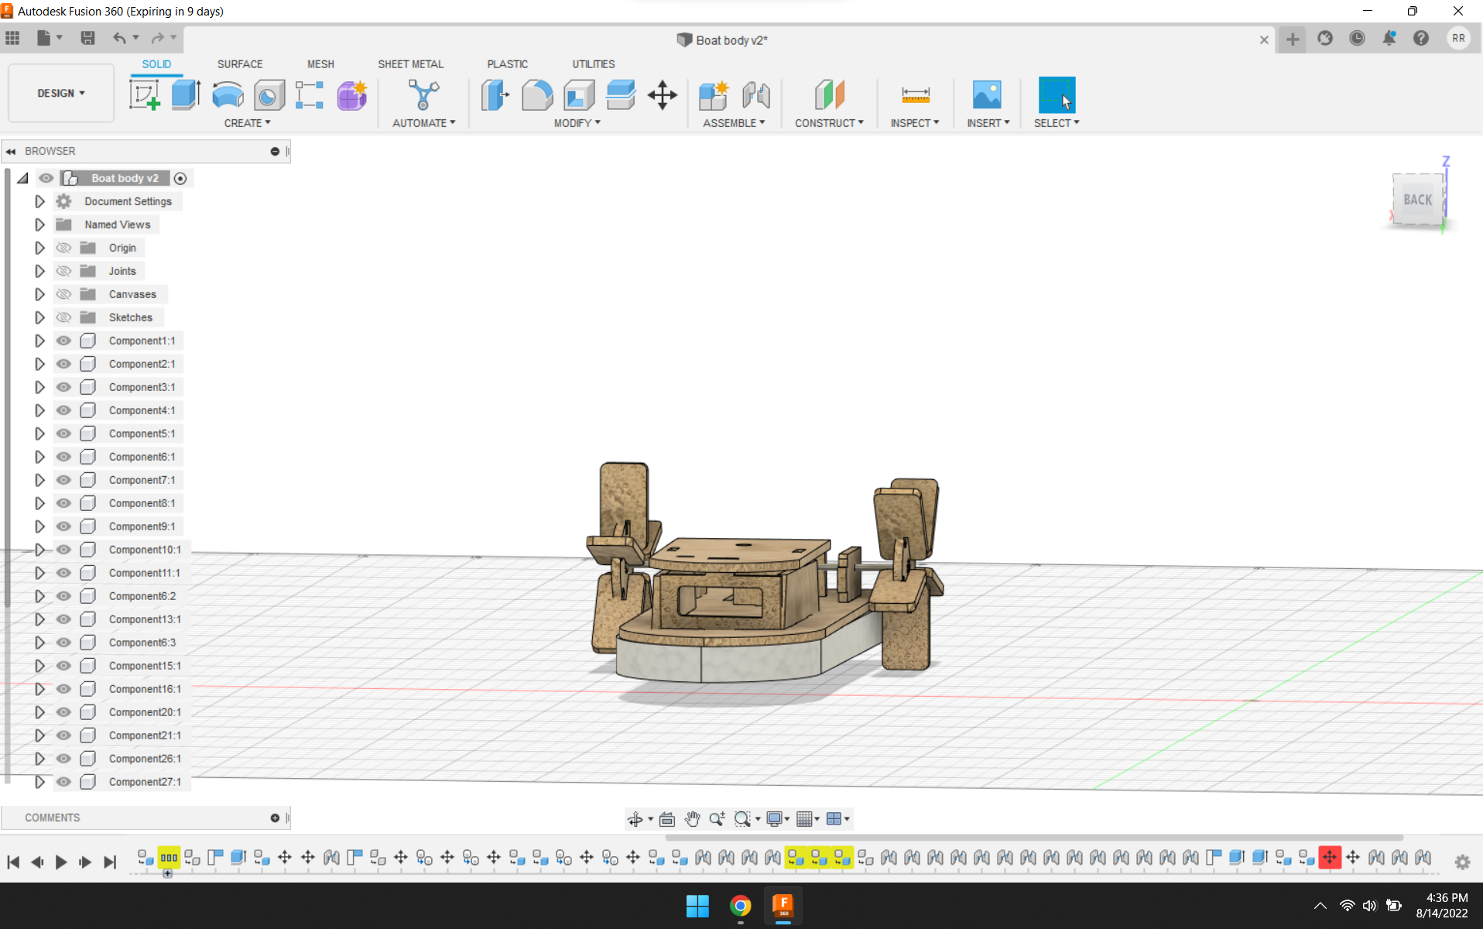Open the CREATE dropdown menu
The image size is (1483, 929).
pyautogui.click(x=246, y=122)
